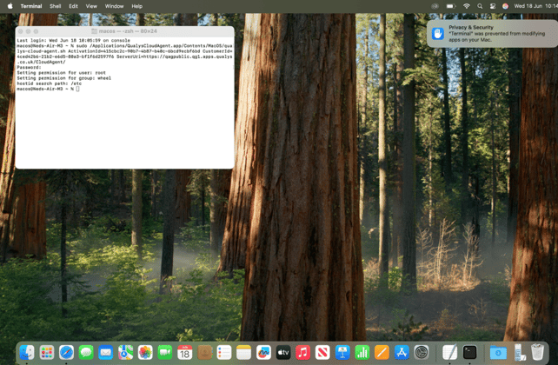Screen dimensions: 558x365
Task: Click the Terminal window title bar
Action: [124, 31]
